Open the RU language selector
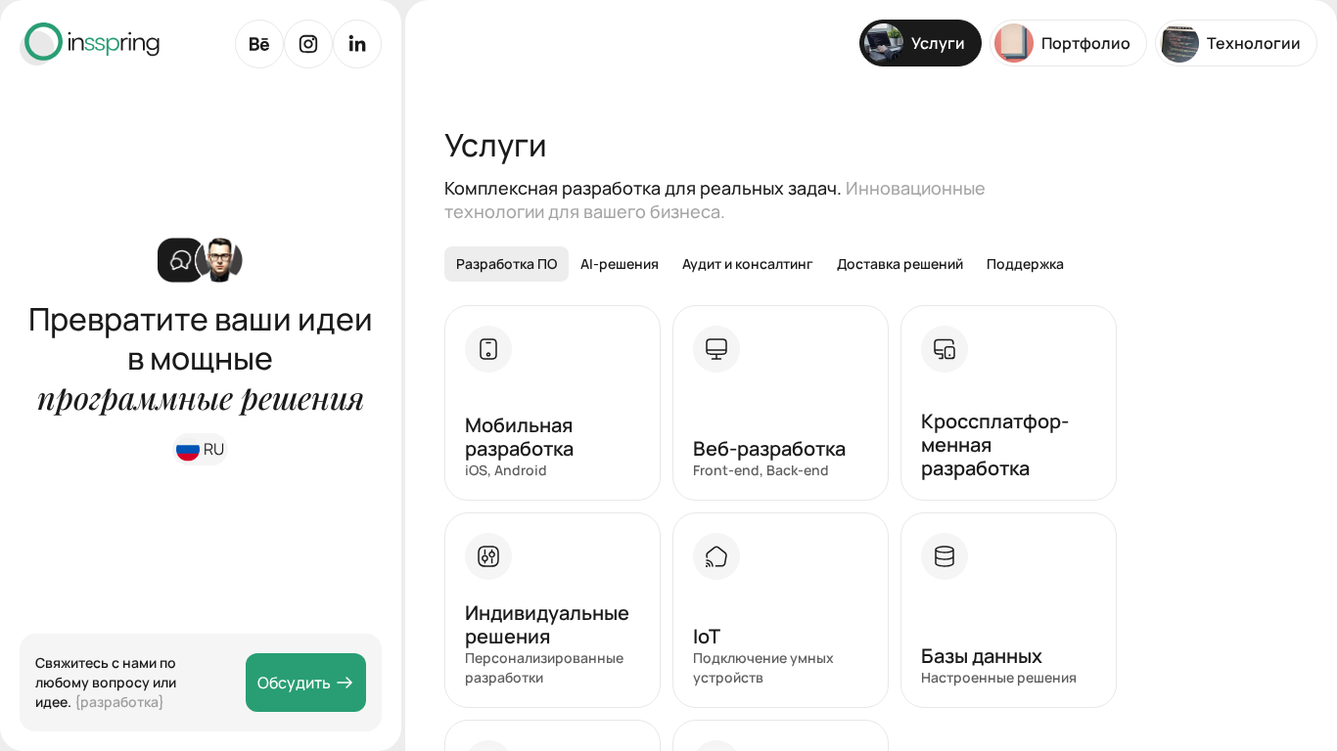1337x751 pixels. [x=201, y=450]
